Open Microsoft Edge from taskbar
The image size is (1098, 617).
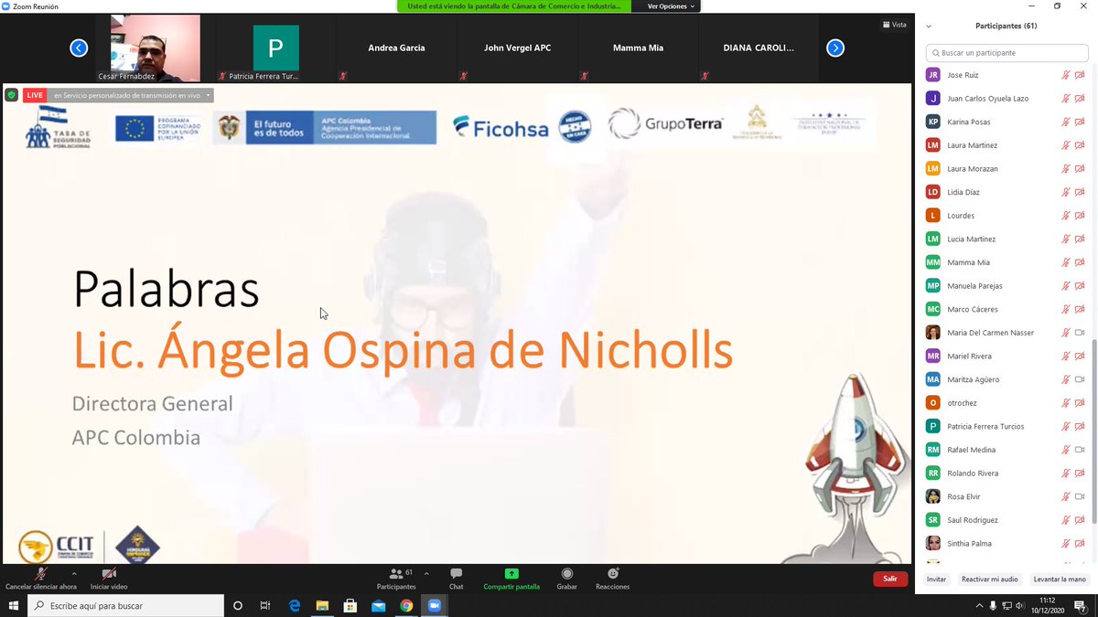click(x=295, y=605)
